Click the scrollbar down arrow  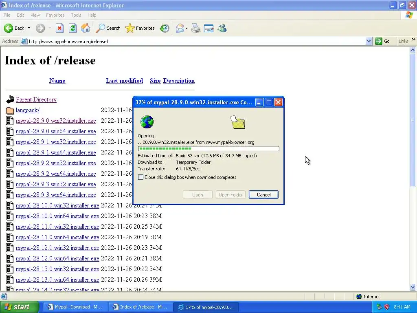pos(413,287)
